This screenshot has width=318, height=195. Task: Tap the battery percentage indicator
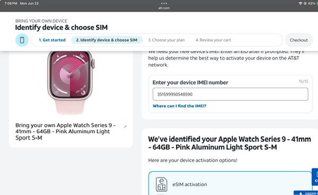[312, 4]
